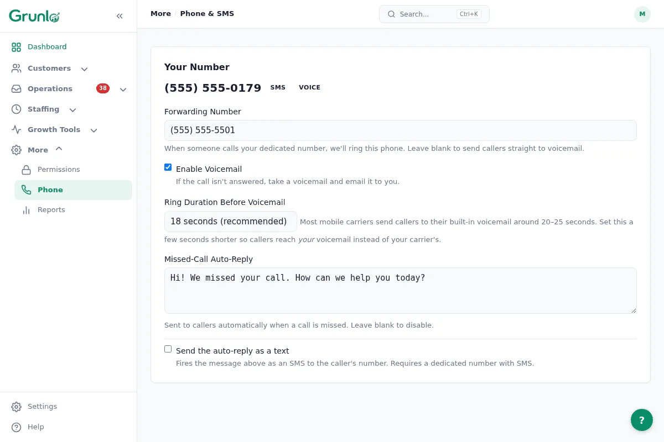Click the Search box
Image resolution: width=664 pixels, height=442 pixels.
coord(434,14)
